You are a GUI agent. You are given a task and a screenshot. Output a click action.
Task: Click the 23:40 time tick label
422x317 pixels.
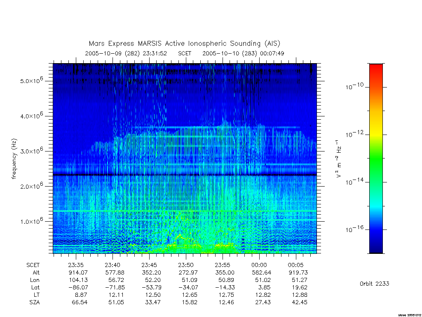113,265
